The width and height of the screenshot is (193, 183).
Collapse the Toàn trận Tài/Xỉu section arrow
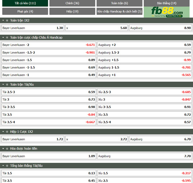point(3,85)
